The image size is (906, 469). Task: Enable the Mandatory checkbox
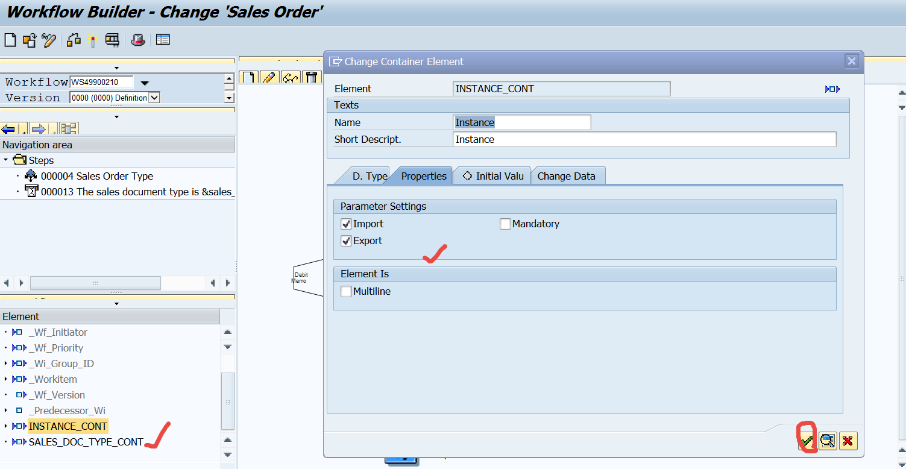pos(505,224)
